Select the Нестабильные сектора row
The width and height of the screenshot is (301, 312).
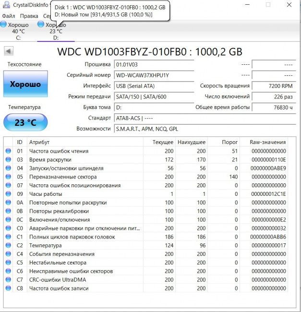(x=145, y=262)
